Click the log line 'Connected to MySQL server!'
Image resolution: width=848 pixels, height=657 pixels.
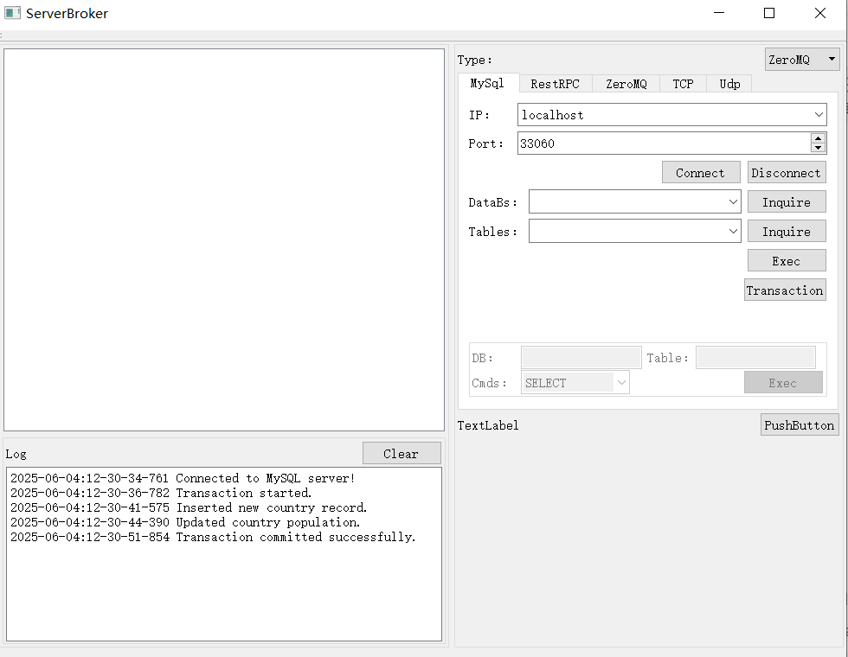point(183,478)
